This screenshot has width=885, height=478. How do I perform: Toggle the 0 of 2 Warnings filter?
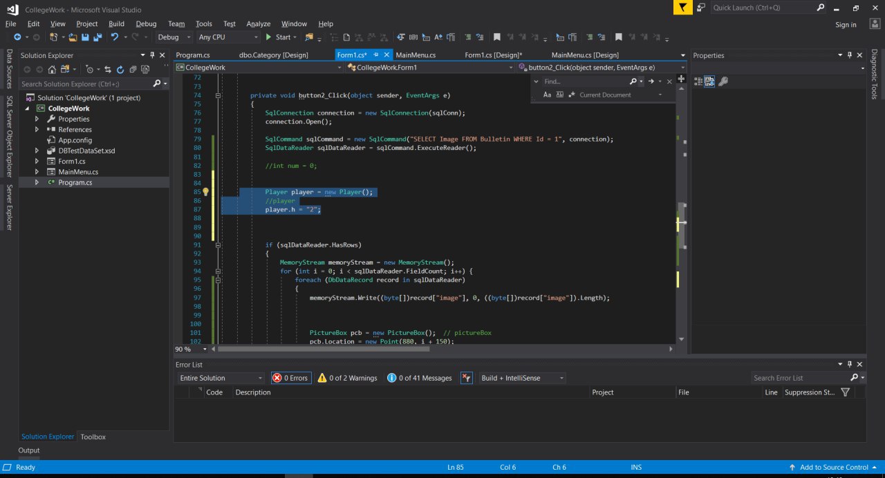pyautogui.click(x=347, y=378)
